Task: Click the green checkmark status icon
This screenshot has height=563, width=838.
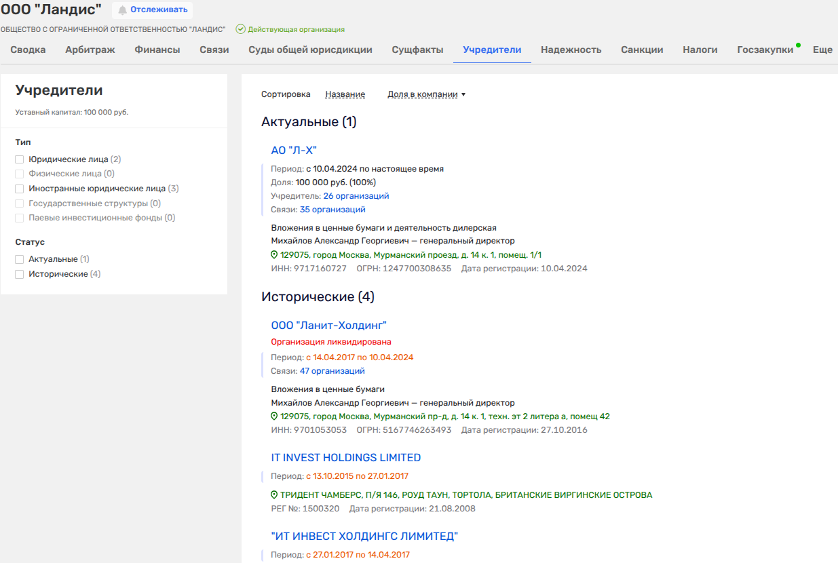Action: point(240,29)
